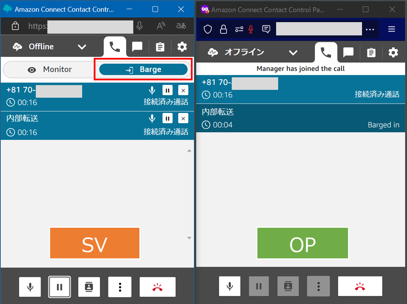Open the chat tab in SV window
Screen dimensions: 407x304
137,47
